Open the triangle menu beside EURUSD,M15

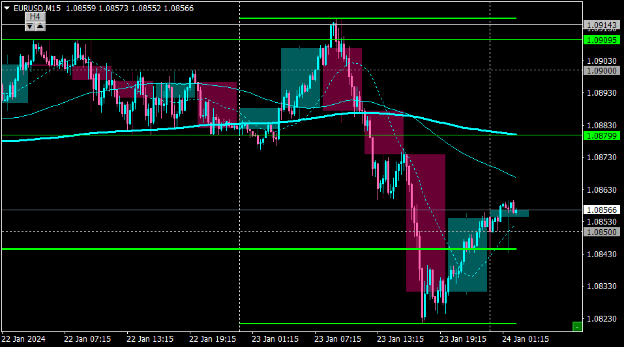pyautogui.click(x=7, y=8)
